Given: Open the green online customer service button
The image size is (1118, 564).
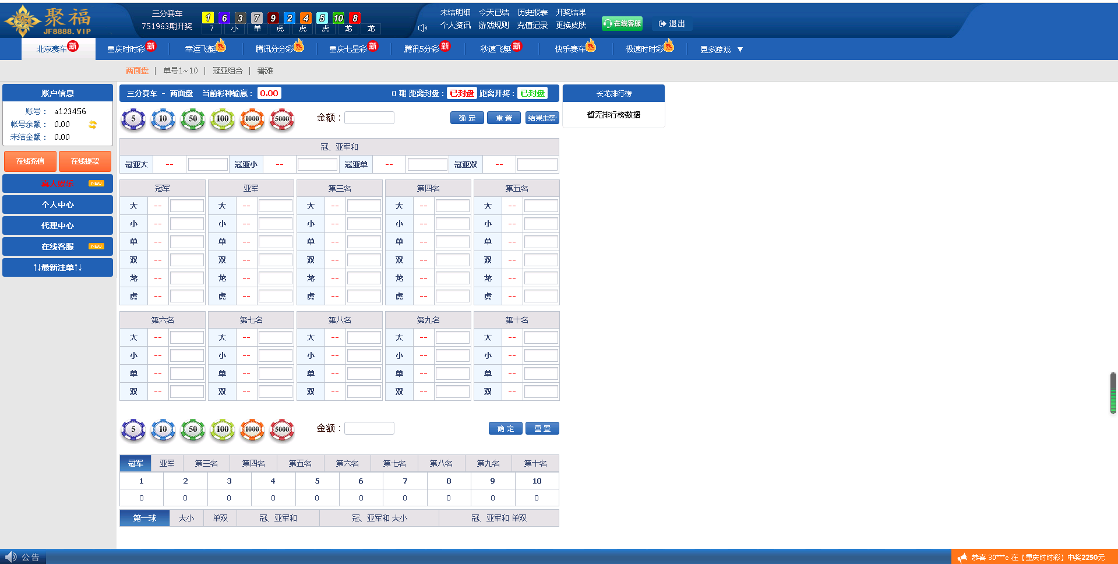Looking at the screenshot, I should coord(622,23).
